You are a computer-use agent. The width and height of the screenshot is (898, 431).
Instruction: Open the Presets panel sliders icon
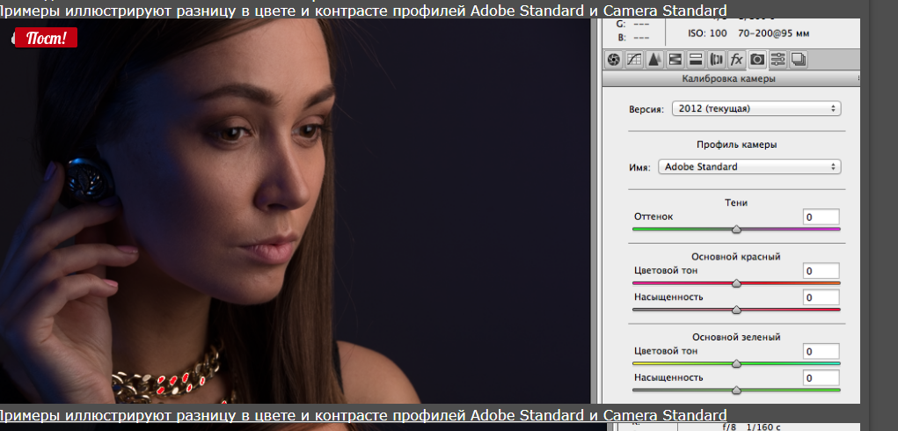(x=778, y=60)
